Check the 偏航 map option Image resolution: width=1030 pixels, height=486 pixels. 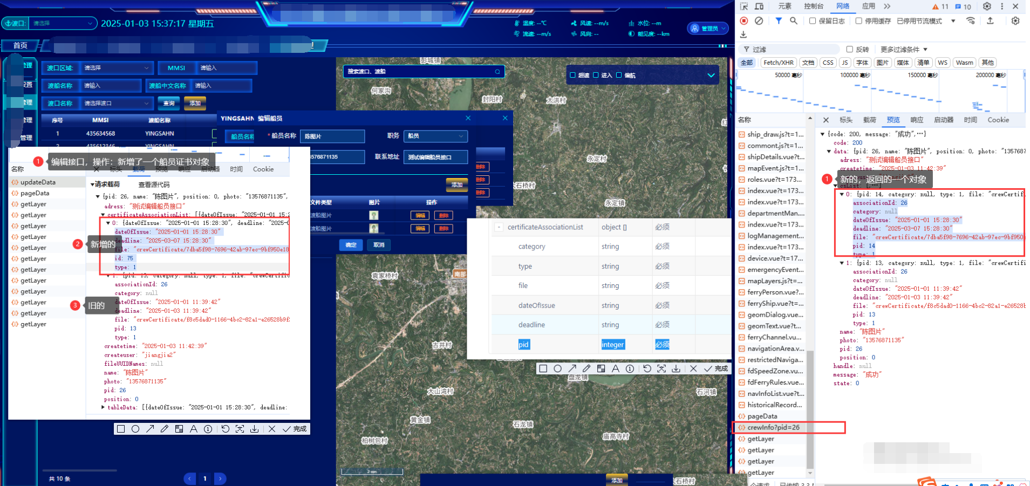619,75
